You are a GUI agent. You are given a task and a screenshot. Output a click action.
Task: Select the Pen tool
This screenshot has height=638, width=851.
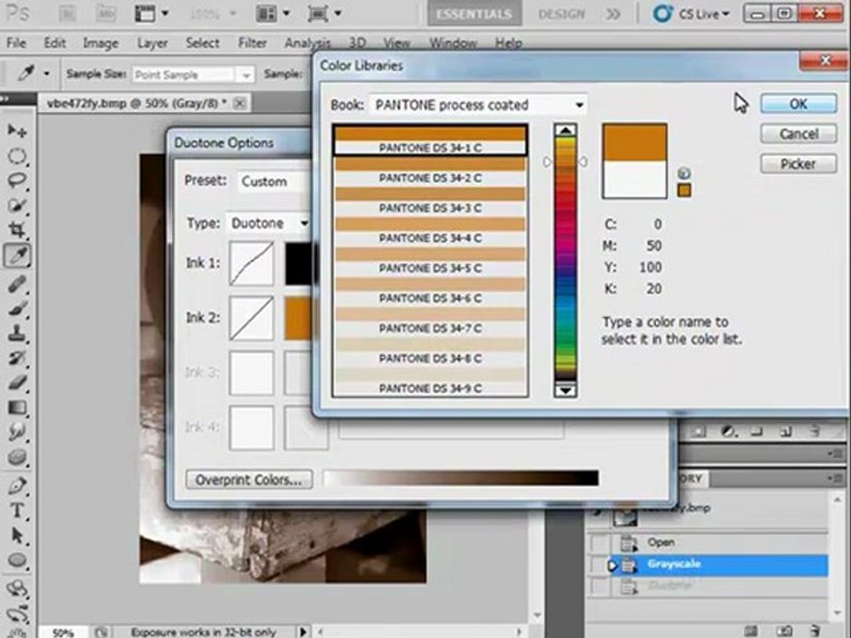point(17,485)
